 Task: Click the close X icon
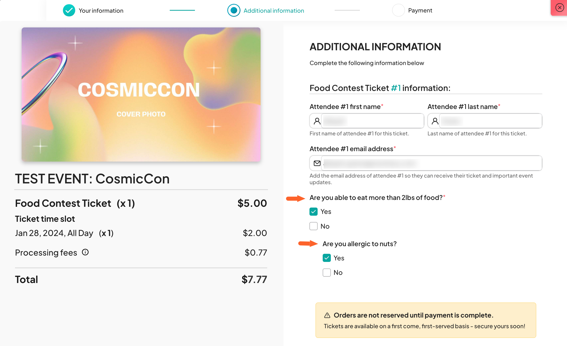tap(559, 8)
